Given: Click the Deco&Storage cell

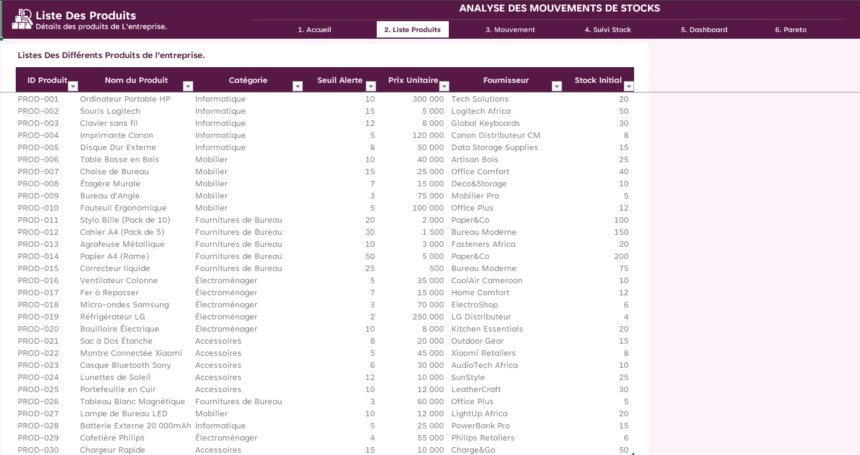Looking at the screenshot, I should coord(506,183).
